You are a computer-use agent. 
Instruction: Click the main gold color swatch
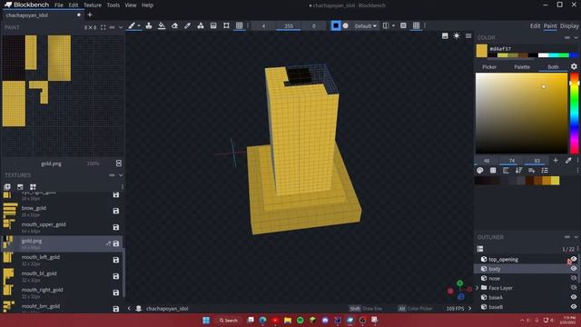[x=482, y=51]
